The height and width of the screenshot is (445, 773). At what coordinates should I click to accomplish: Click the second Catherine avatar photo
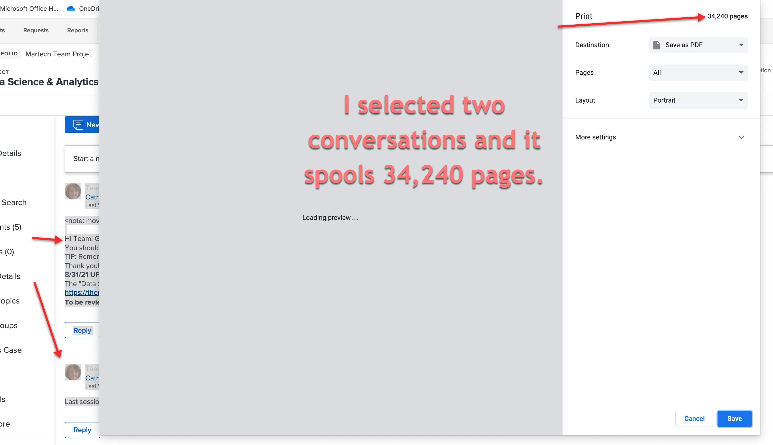tap(73, 372)
